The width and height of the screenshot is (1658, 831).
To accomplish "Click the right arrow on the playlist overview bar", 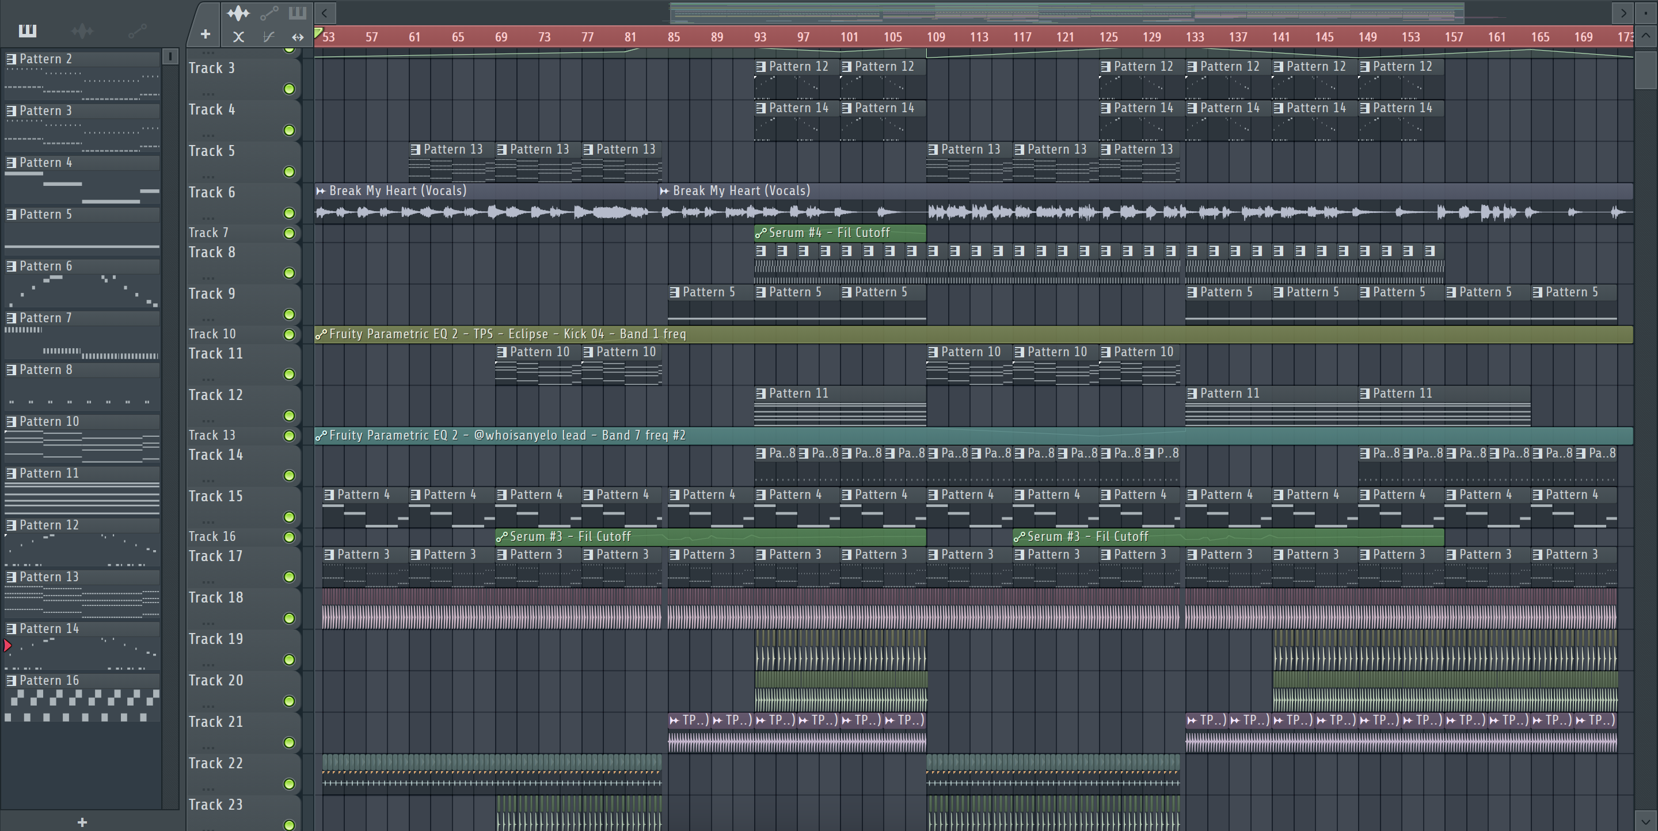I will [x=1623, y=12].
